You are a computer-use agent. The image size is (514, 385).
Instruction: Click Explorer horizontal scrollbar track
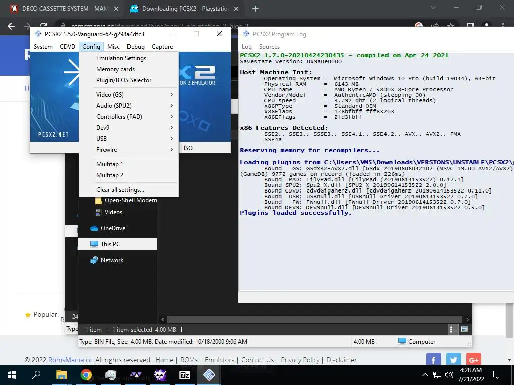click(315, 319)
